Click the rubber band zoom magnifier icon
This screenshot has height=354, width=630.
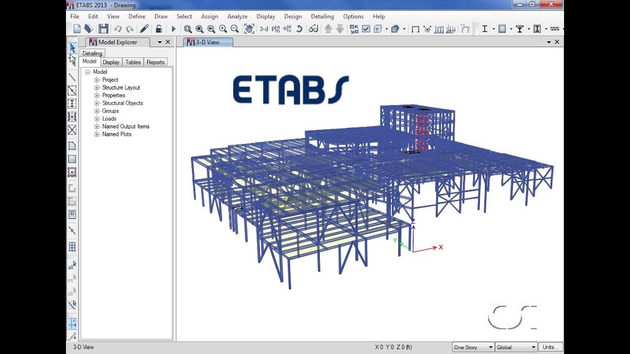pos(188,29)
